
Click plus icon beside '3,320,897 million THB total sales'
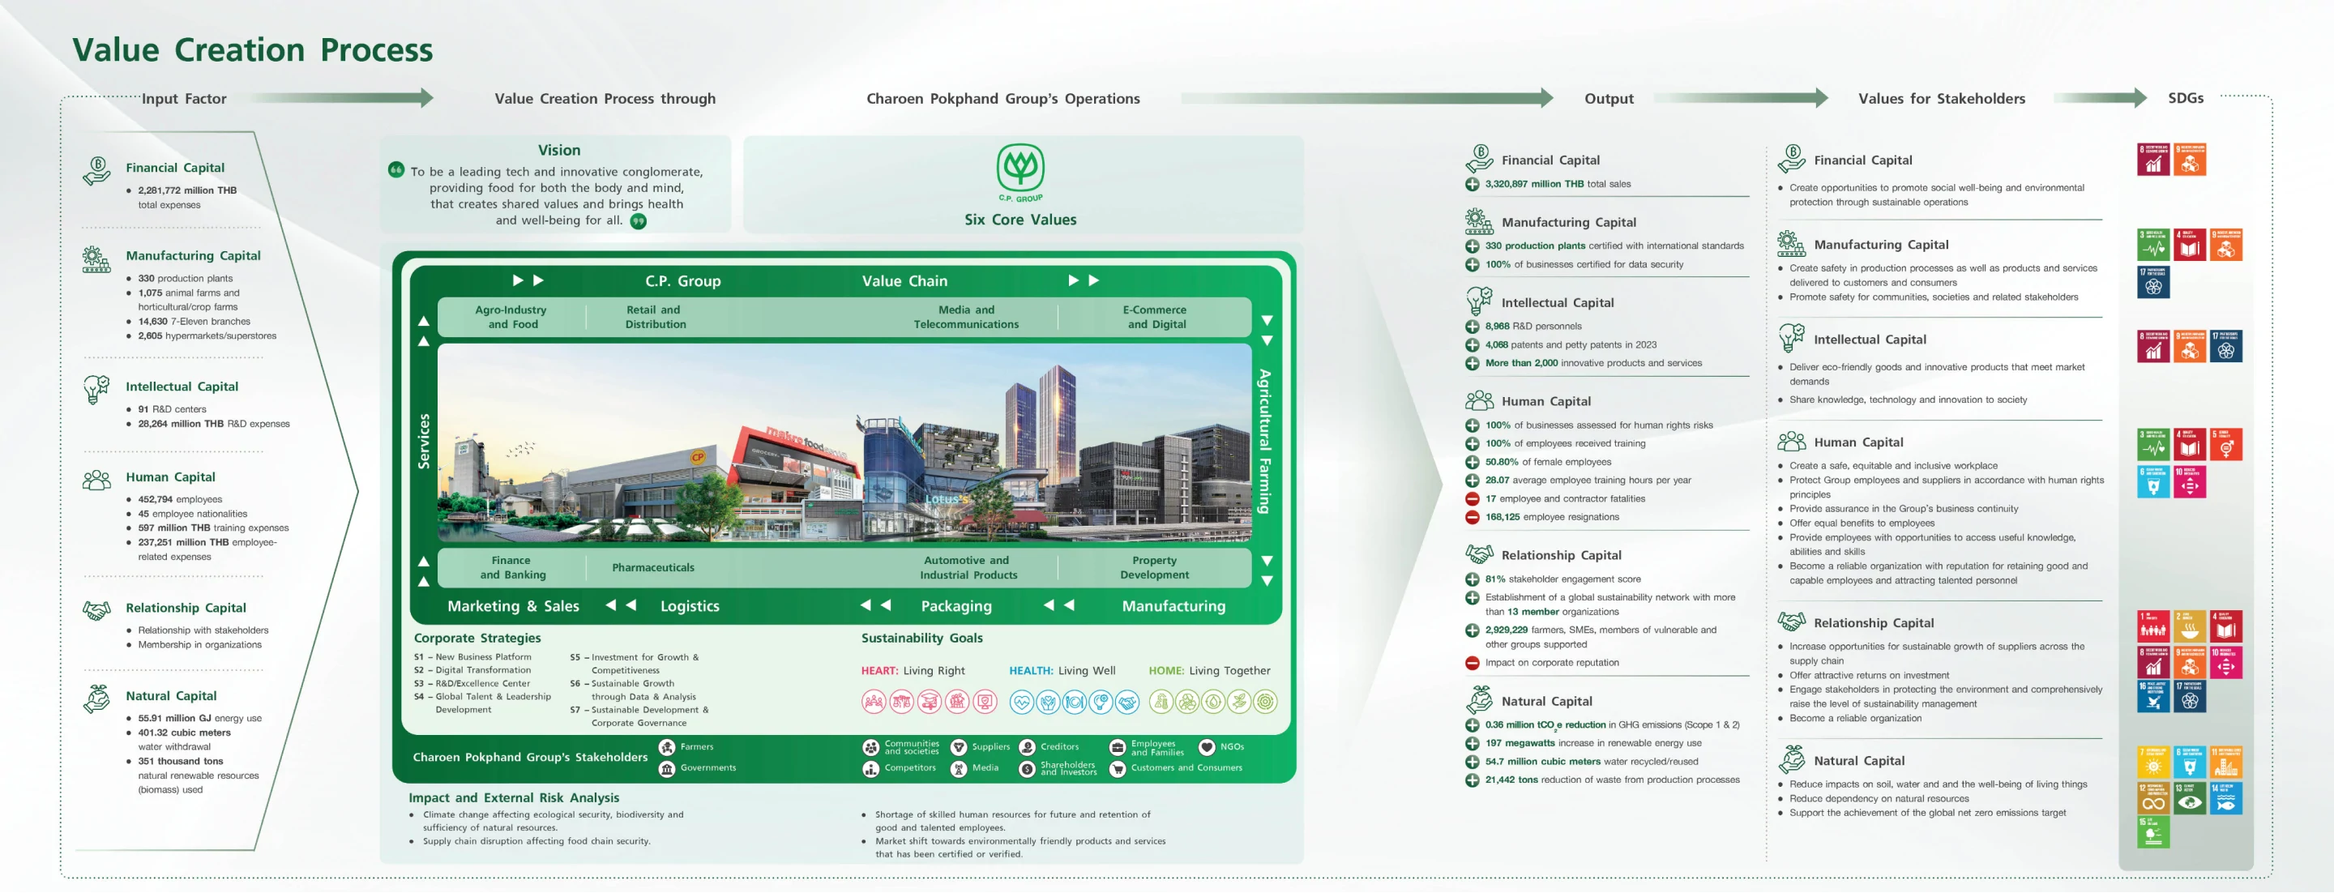click(1473, 184)
